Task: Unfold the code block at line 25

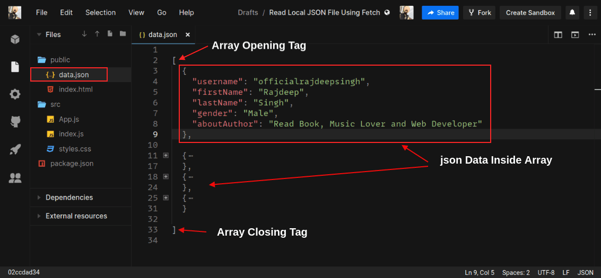Action: tap(166, 198)
